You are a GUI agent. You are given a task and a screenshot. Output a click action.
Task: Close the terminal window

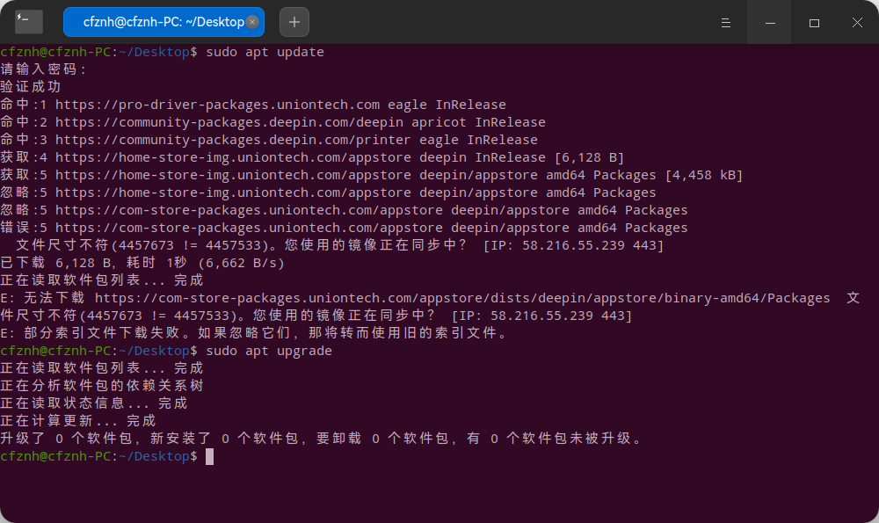pos(857,22)
